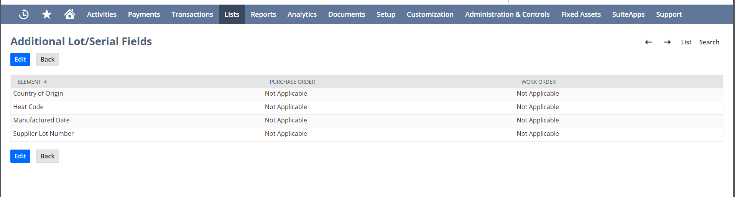The image size is (735, 197).
Task: Go to Home via house icon
Action: (69, 15)
